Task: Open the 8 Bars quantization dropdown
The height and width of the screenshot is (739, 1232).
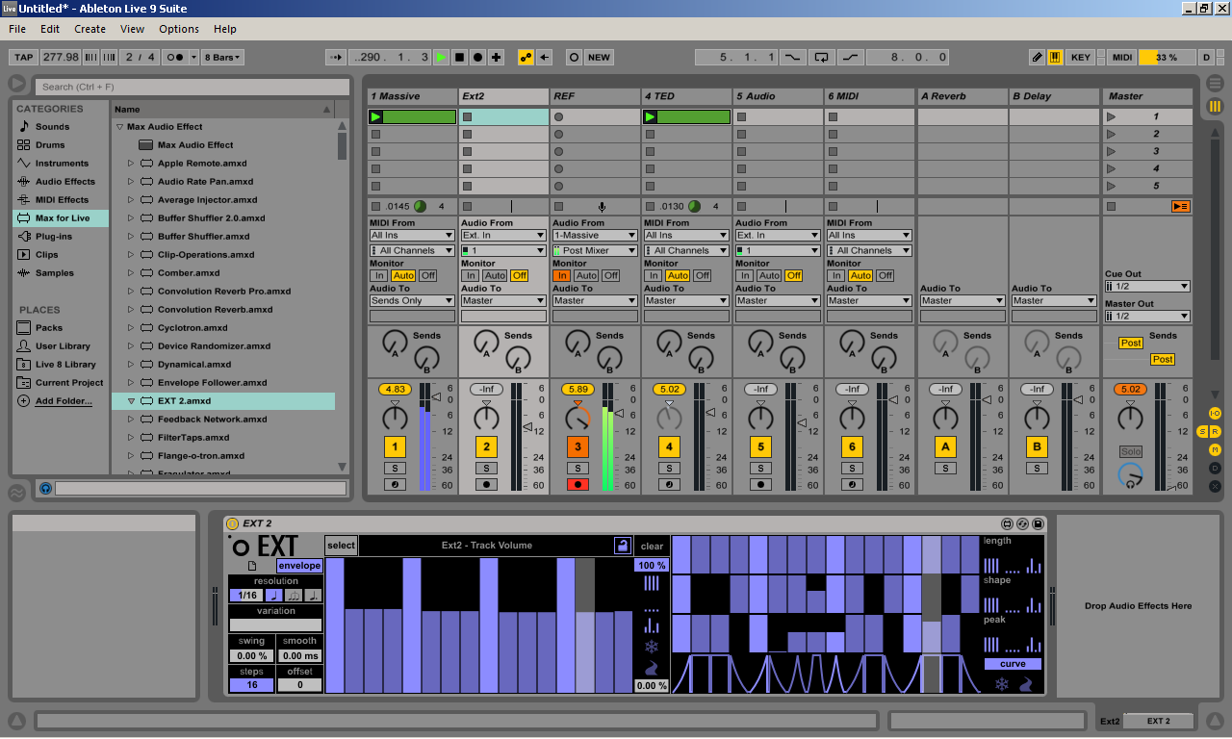Action: coord(222,58)
